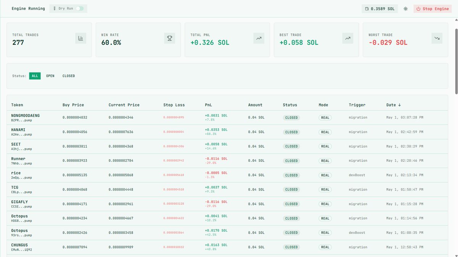Select the rice token name

16,173
